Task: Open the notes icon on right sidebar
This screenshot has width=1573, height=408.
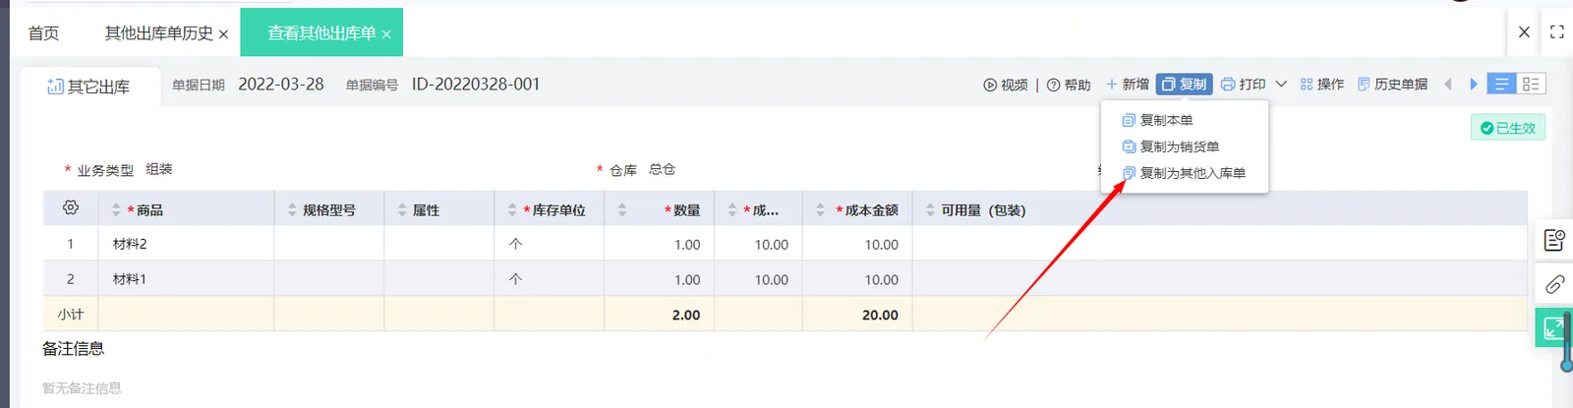Action: click(1554, 241)
